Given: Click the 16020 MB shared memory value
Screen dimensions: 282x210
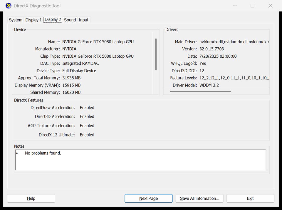Looking at the screenshot, I should click(71, 92).
